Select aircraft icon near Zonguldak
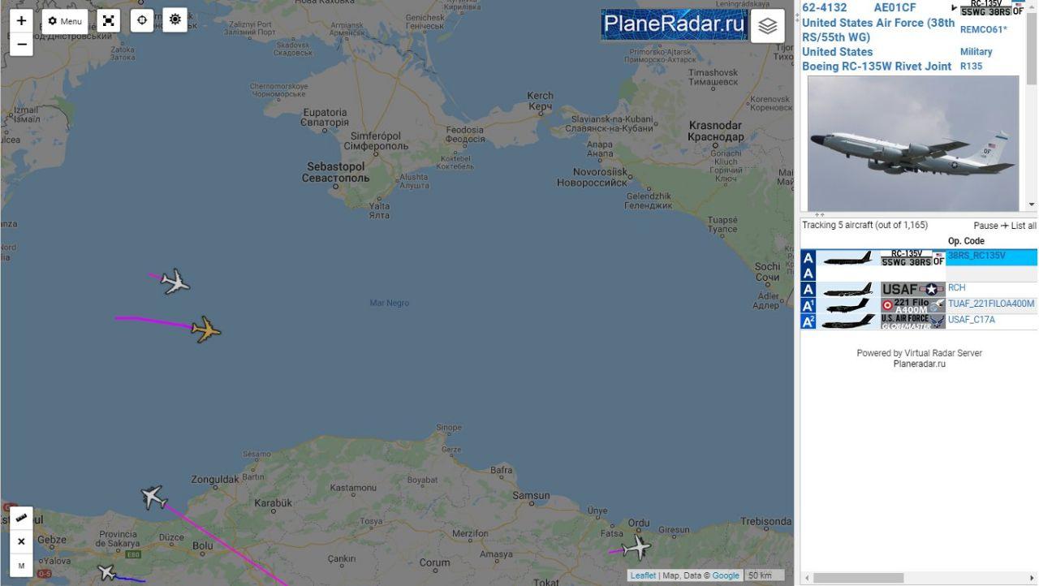 coord(154,497)
